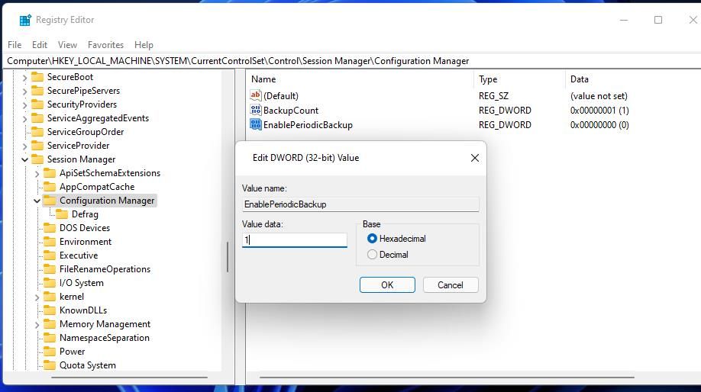
Task: Collapse the Configuration Manager key
Action: click(x=37, y=201)
